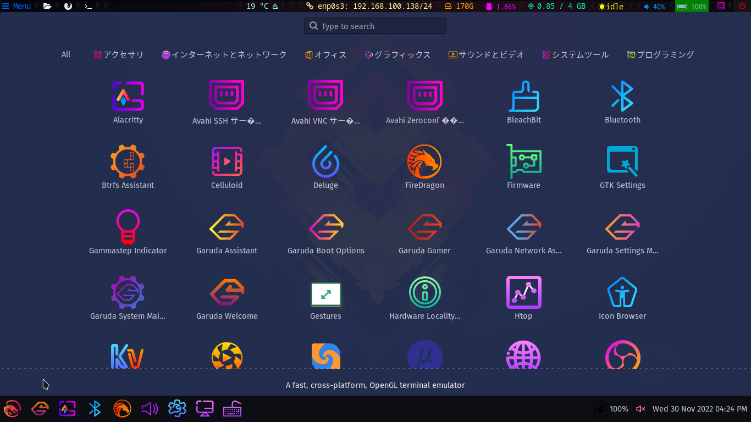Open the speaker volume icon in dock

pyautogui.click(x=150, y=409)
